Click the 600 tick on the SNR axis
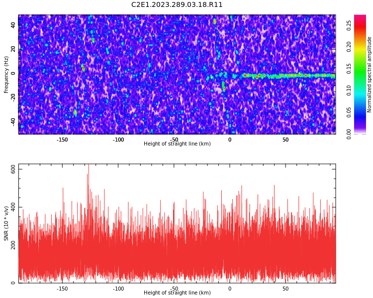The width and height of the screenshot is (373, 298). pyautogui.click(x=13, y=169)
